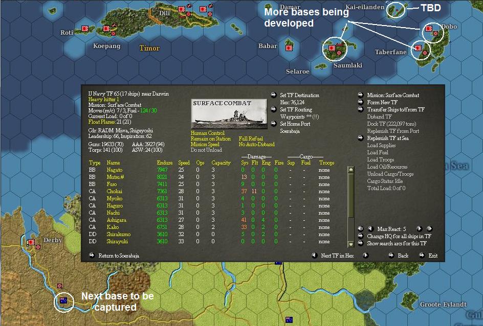The width and height of the screenshot is (483, 326).
Task: Click the arrow beside Change HQ for all ships
Action: (x=361, y=236)
